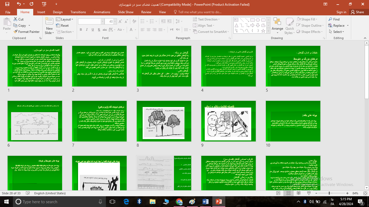The height and width of the screenshot is (207, 369).
Task: Click the Save icon in title bar
Action: pyautogui.click(x=7, y=4)
